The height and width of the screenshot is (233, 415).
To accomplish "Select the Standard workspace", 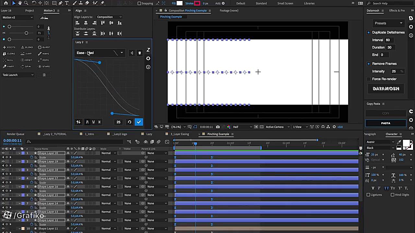I will [x=261, y=3].
